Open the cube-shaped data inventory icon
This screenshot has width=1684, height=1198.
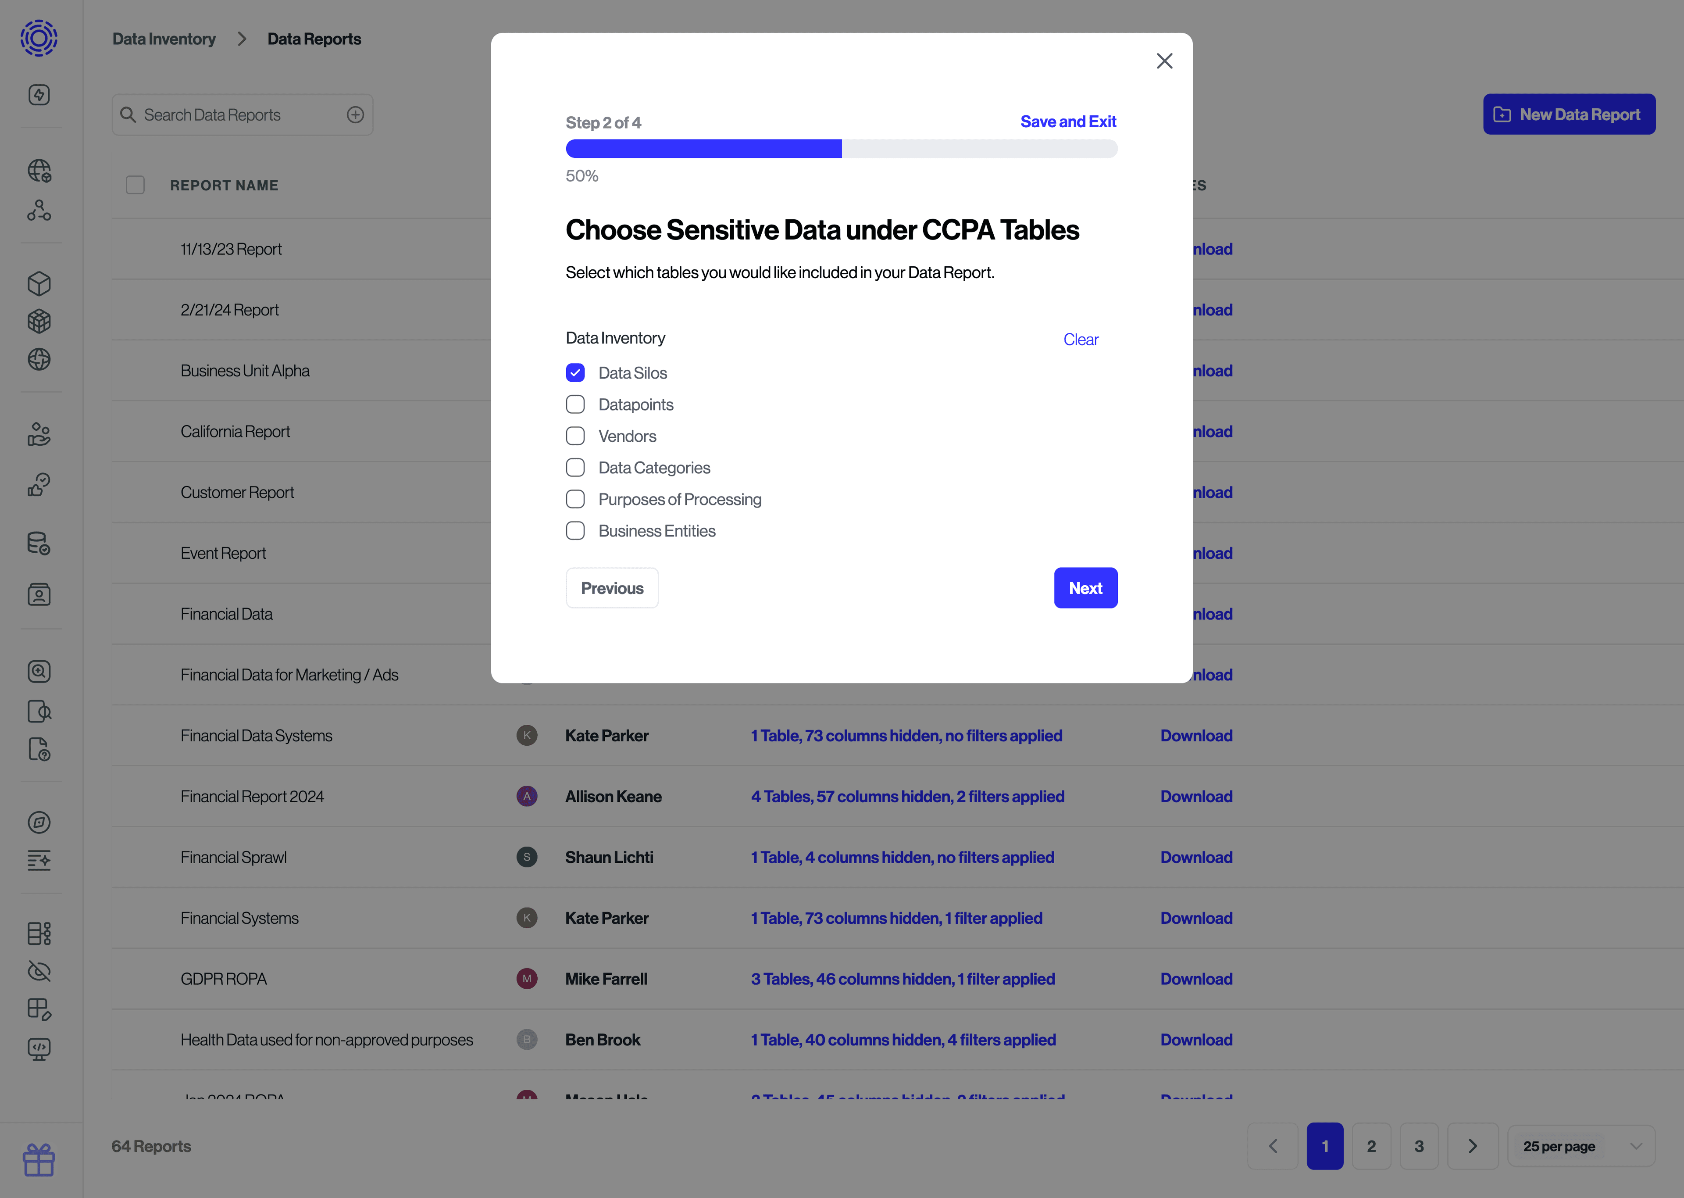(39, 283)
